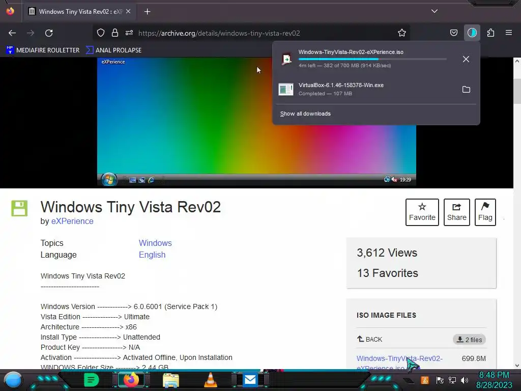Click the 699.8M file size text
This screenshot has width=521, height=391.
click(474, 358)
